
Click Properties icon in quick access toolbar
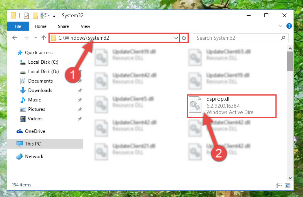(x=26, y=16)
